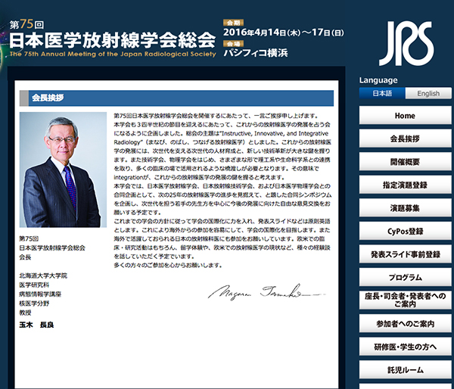Open CyPos登録
Viewport: 454px width, 389px height.
click(405, 231)
